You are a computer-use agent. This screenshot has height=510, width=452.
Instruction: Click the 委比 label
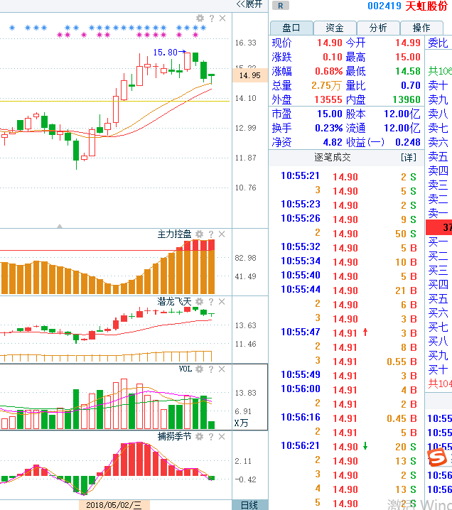click(438, 43)
